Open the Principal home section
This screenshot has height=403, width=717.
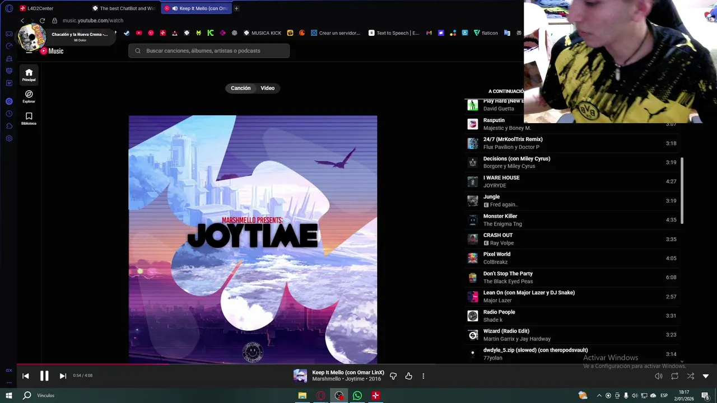(29, 74)
